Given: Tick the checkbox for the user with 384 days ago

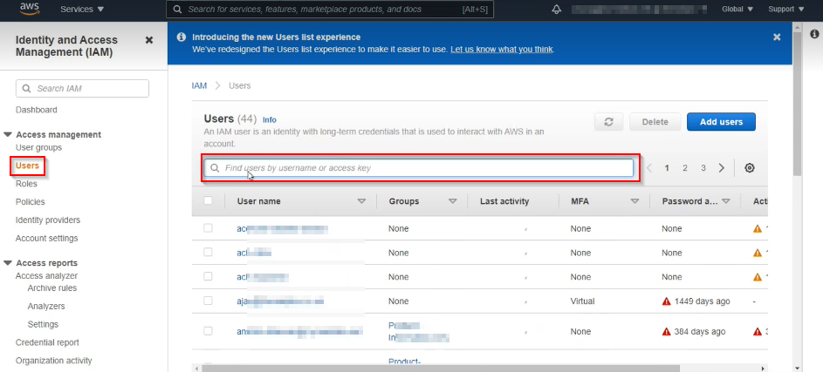Looking at the screenshot, I should pyautogui.click(x=208, y=330).
